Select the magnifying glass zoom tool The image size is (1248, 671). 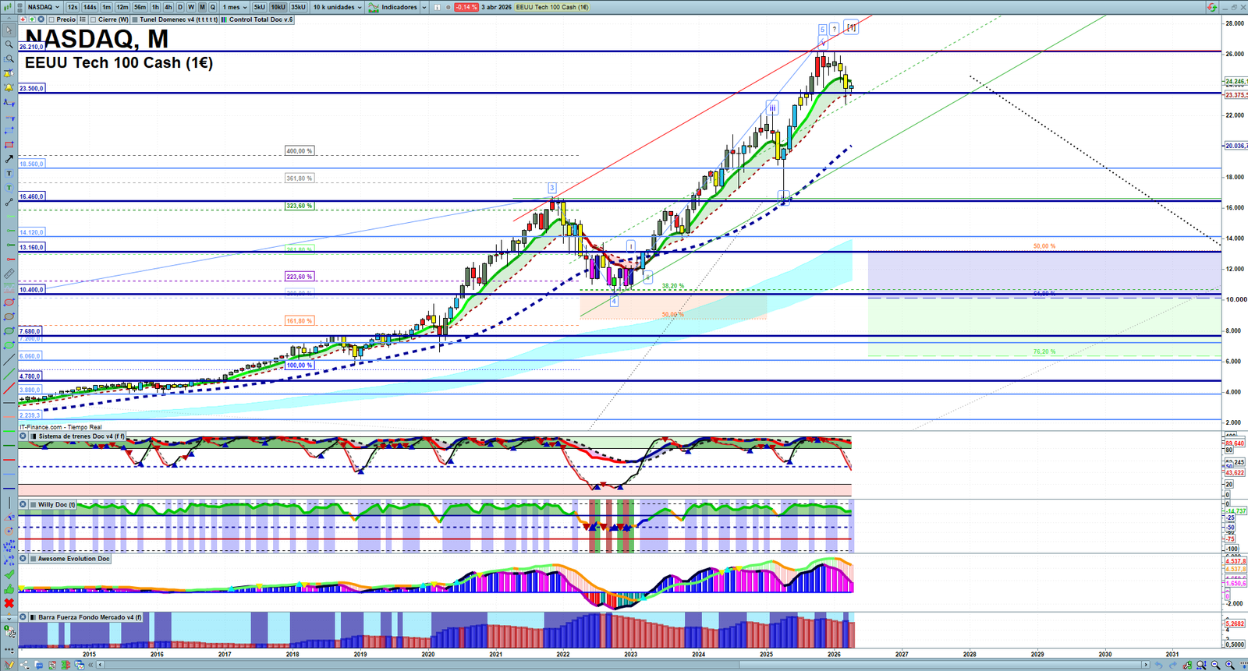(x=9, y=44)
